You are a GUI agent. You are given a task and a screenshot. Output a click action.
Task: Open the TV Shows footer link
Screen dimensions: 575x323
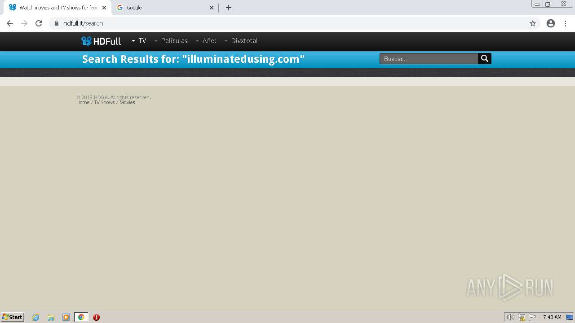point(104,102)
